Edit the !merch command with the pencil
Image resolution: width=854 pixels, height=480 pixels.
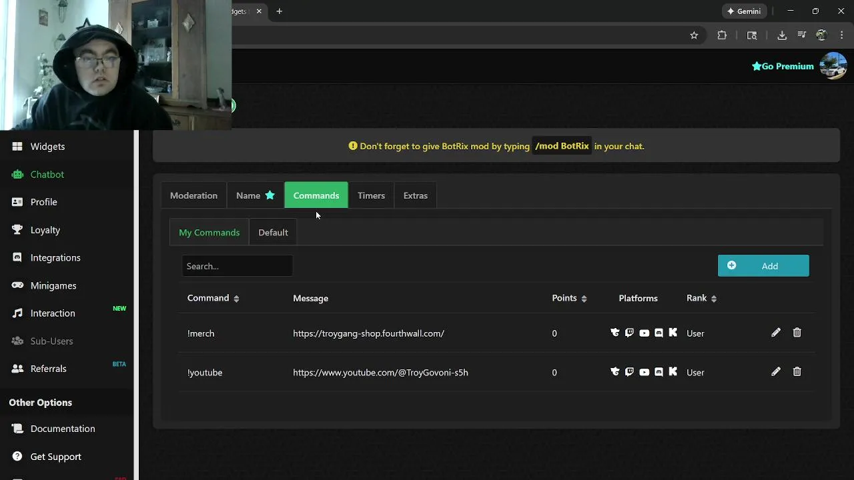[x=776, y=333]
